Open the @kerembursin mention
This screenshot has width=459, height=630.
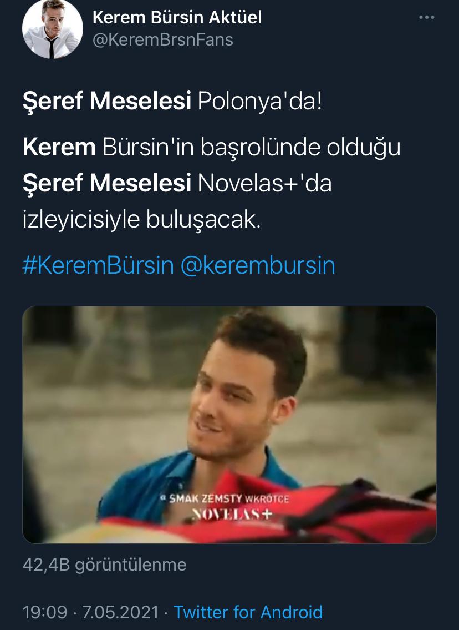coord(258,265)
